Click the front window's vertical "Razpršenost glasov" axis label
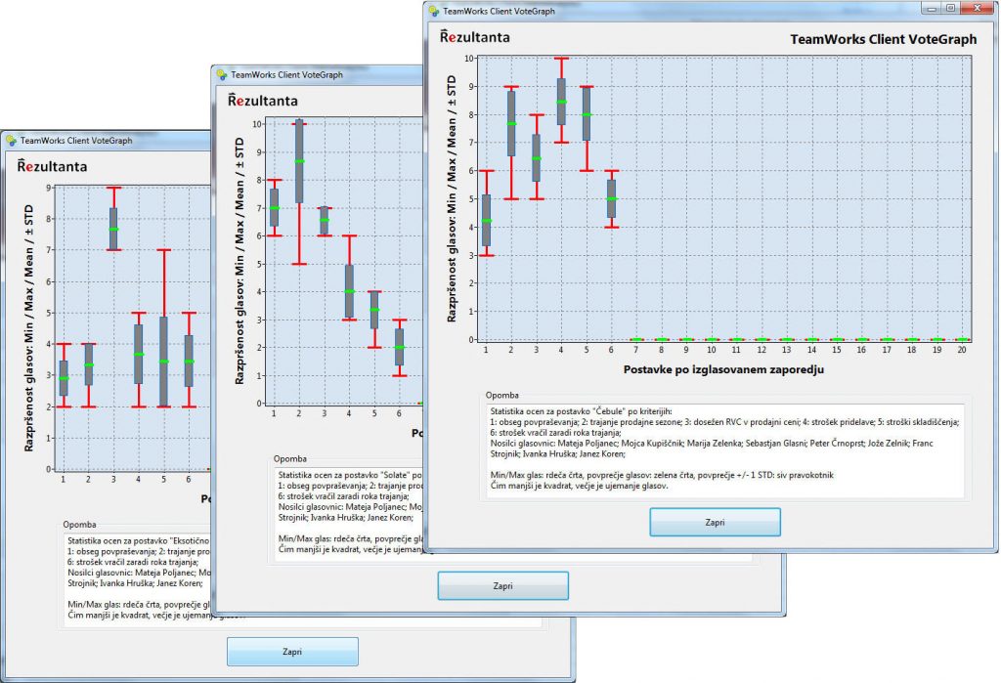The height and width of the screenshot is (683, 1001). 452,198
